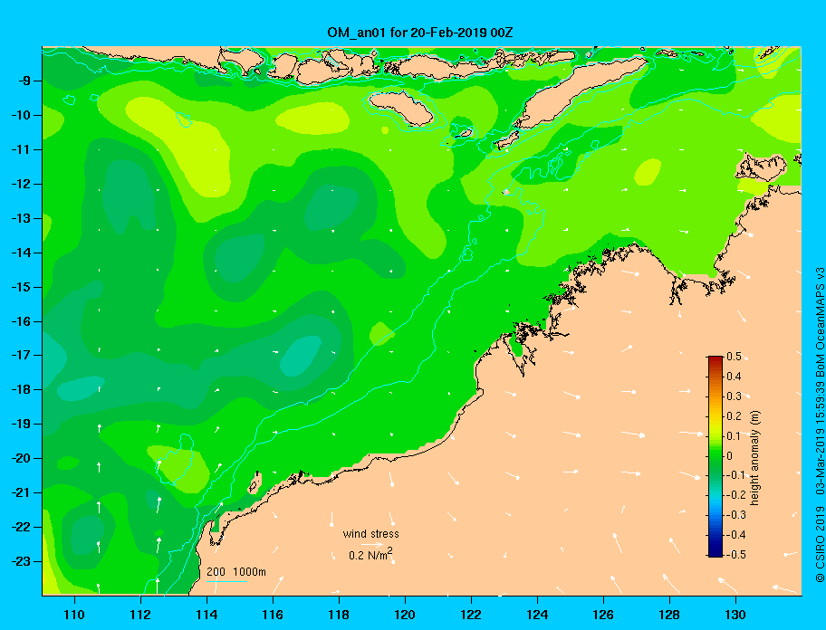Click the "118" longitude axis label
This screenshot has width=826, height=630.
339,615
